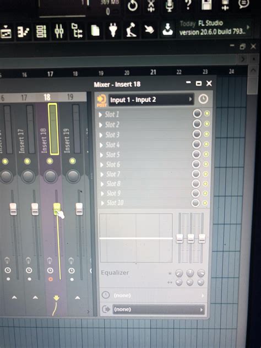The height and width of the screenshot is (348, 261).
Task: Open the Browser tree icon
Action: point(77,30)
